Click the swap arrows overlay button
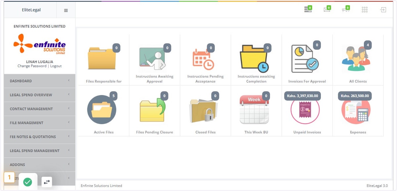397x191 pixels. pos(47,182)
